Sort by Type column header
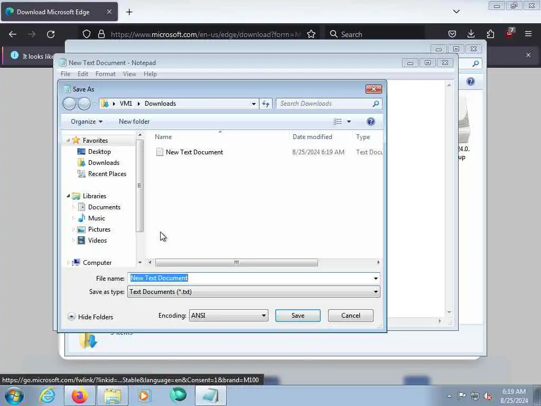The image size is (541, 406). point(363,137)
